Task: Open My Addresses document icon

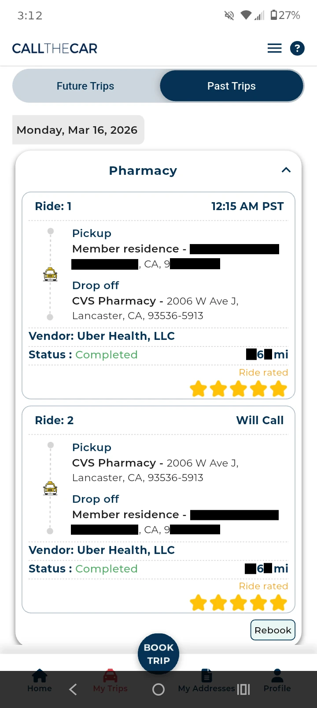Action: (206, 676)
